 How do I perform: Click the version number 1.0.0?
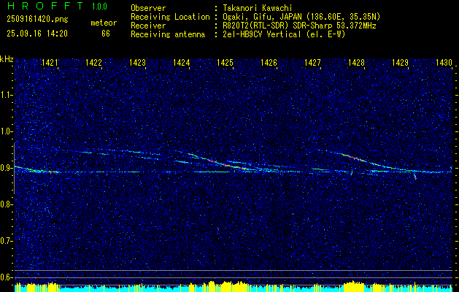point(99,7)
